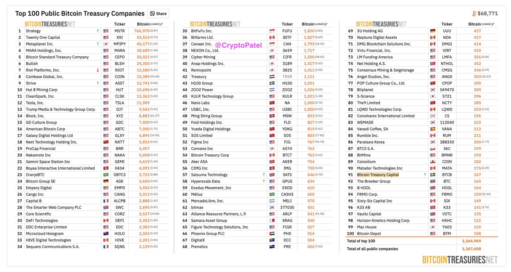The image size is (511, 272).
Task: Click the Australia flag beside DCC
Action: click(x=272, y=240)
